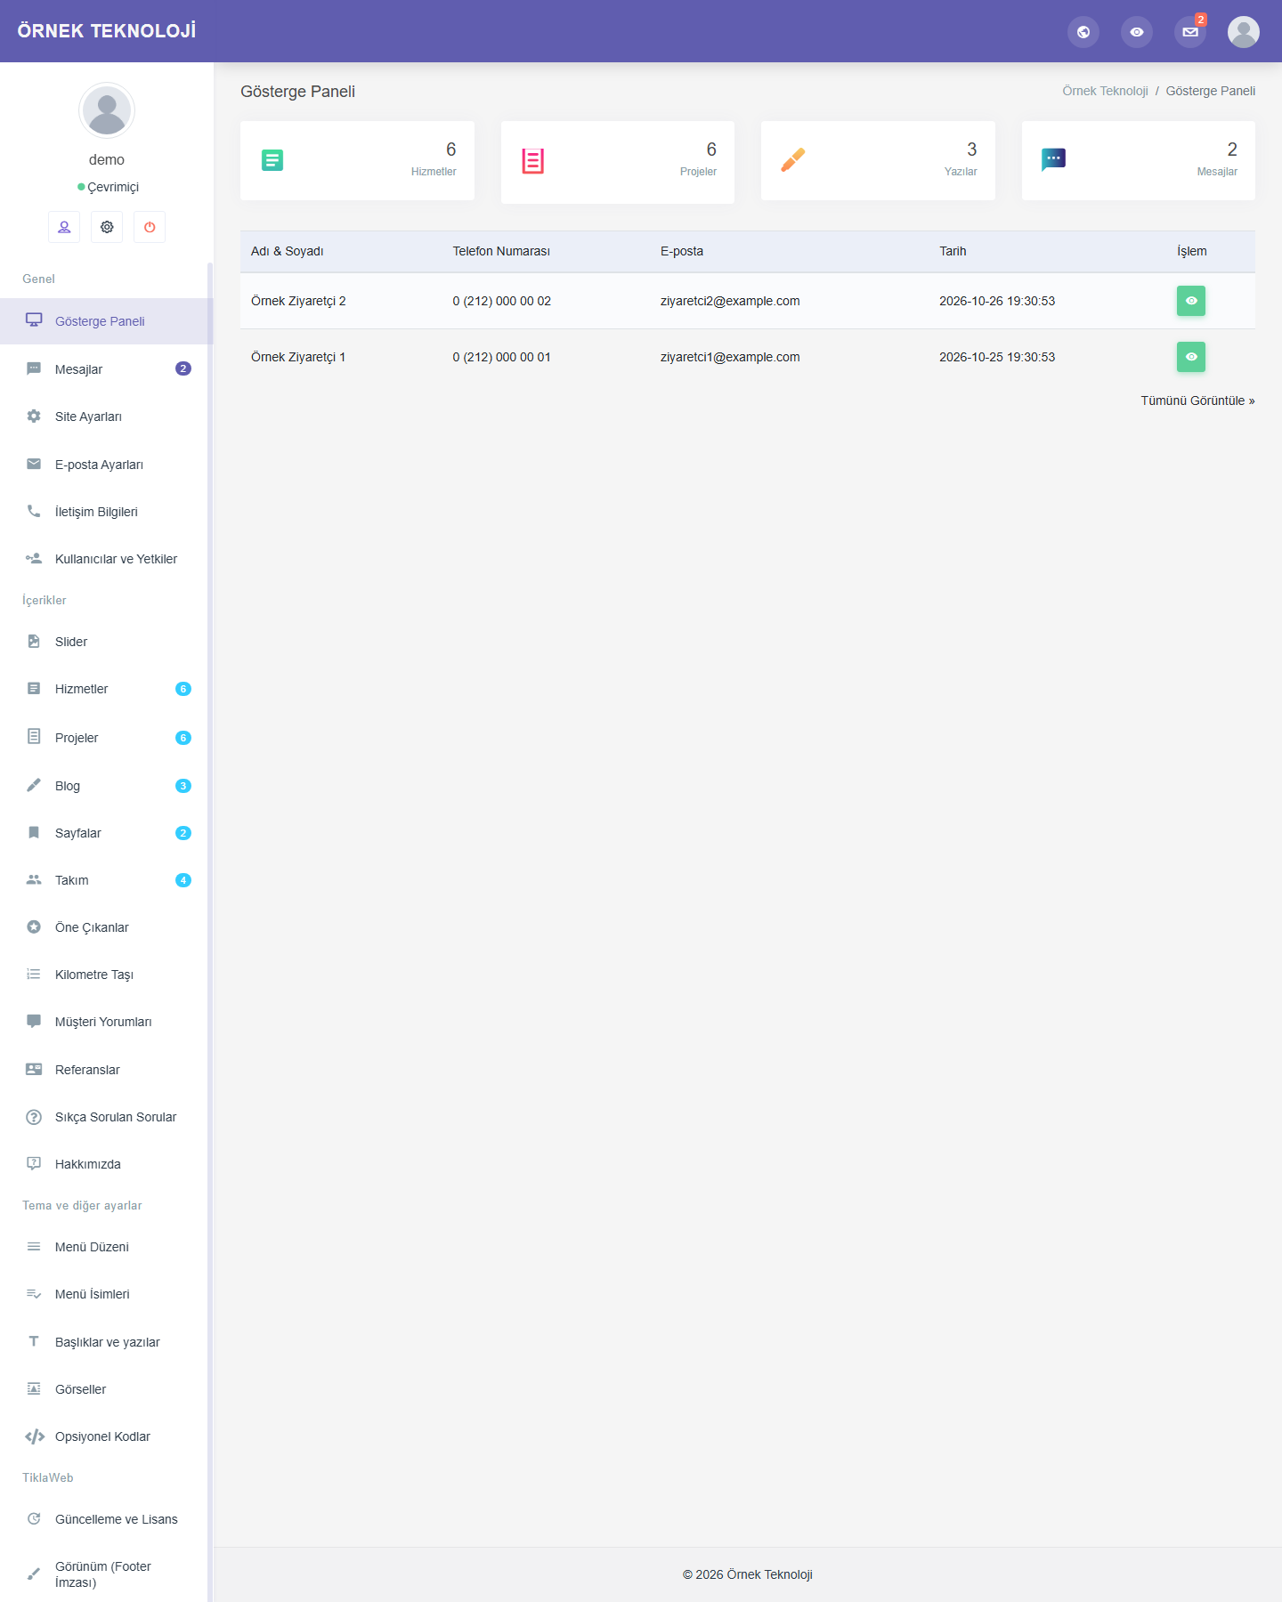Open the user avatar menu in header
This screenshot has height=1602, width=1282.
point(1244,32)
